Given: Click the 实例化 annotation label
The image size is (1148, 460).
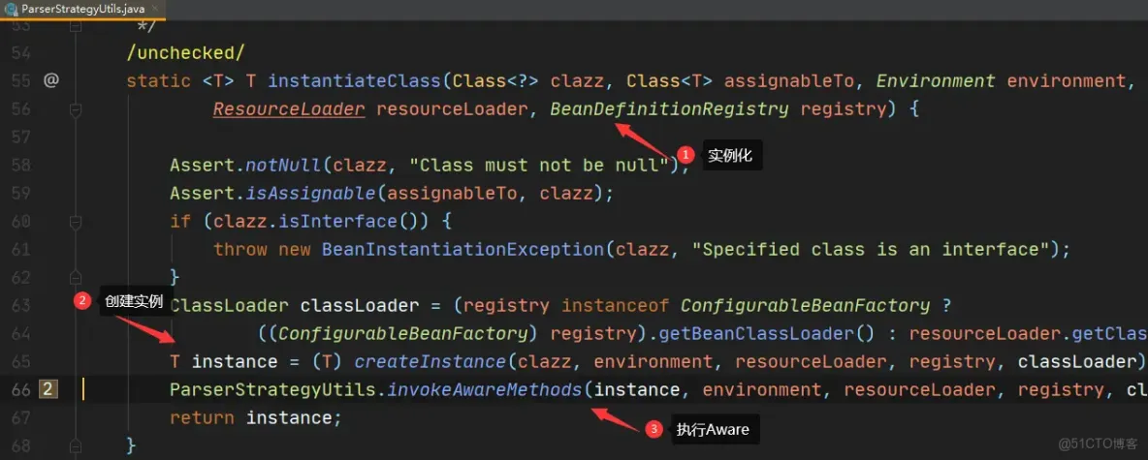Looking at the screenshot, I should (730, 155).
